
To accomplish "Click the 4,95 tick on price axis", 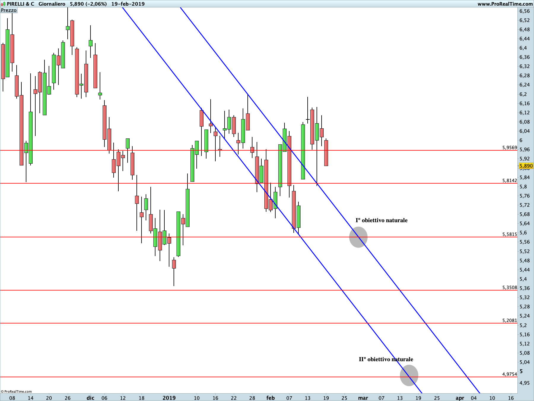I will [x=525, y=383].
